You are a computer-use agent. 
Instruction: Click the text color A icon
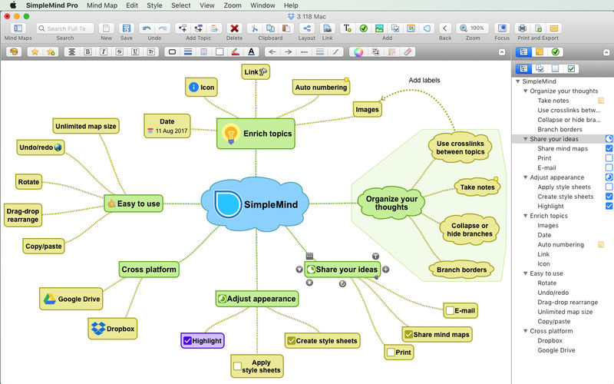252,51
